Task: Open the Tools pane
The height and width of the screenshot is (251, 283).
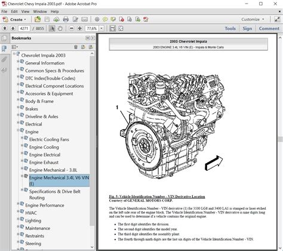Action: pos(230,29)
